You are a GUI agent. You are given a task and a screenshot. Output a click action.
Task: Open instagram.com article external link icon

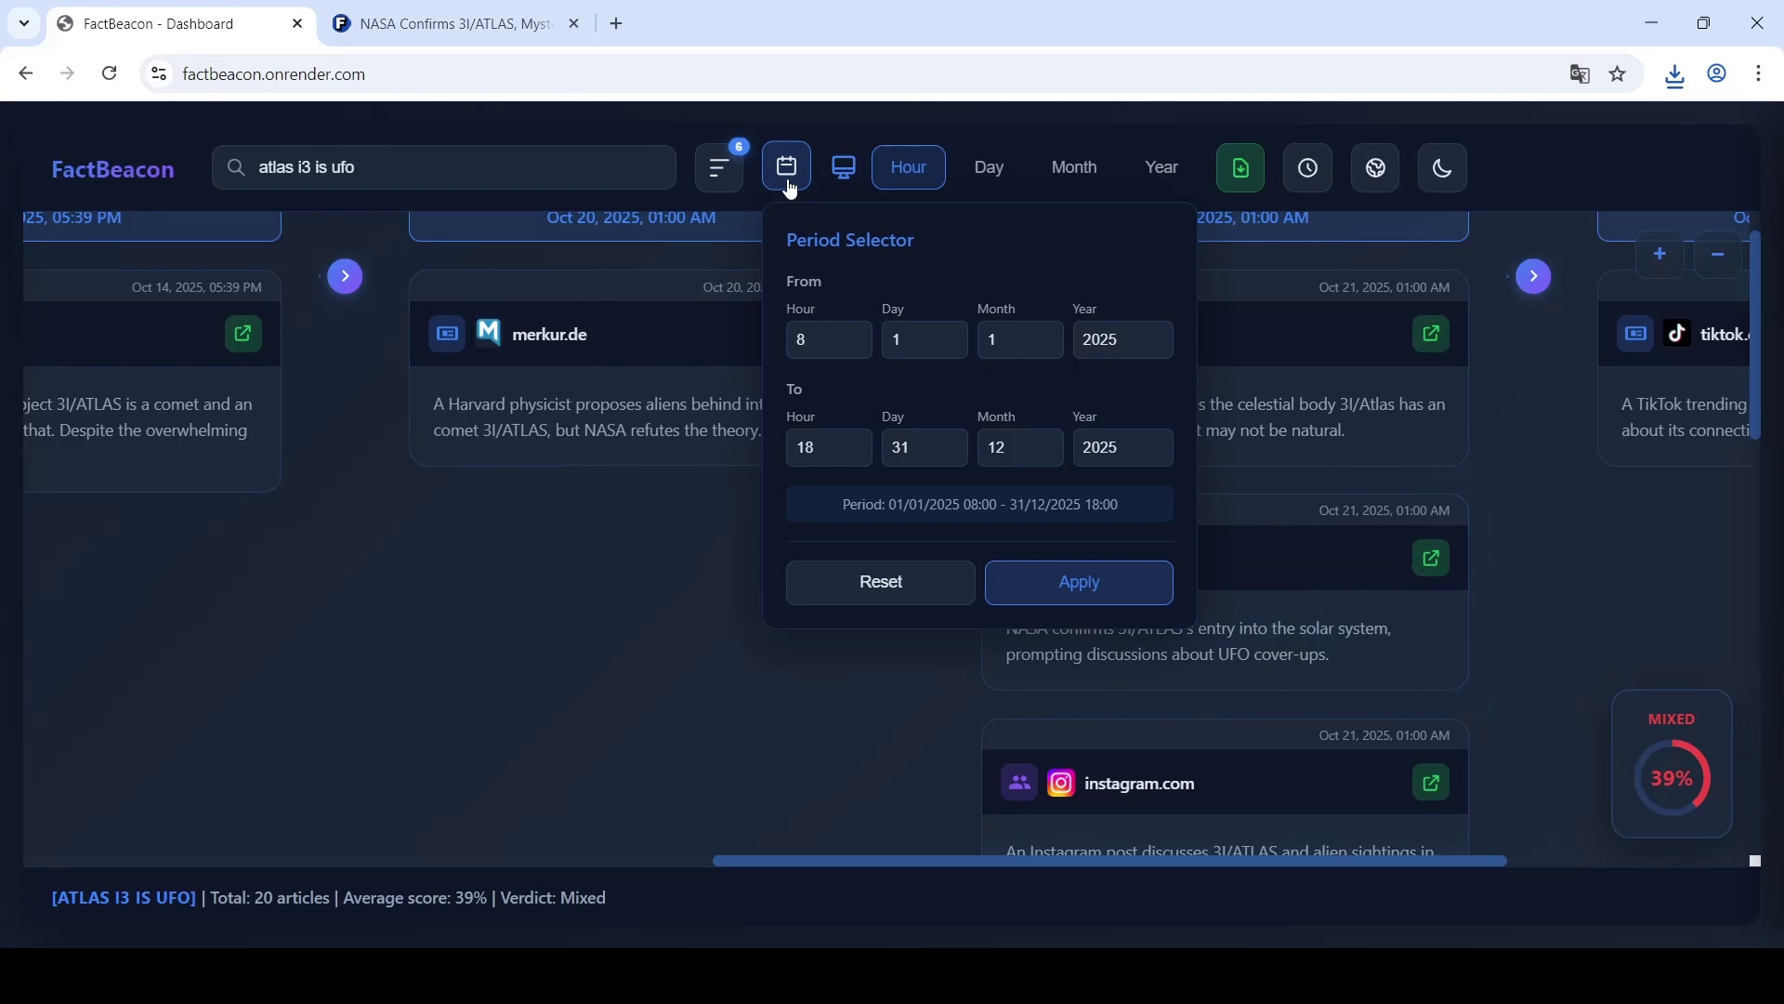click(x=1431, y=783)
